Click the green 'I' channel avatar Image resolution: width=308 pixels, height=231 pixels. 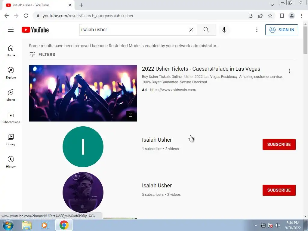click(83, 147)
